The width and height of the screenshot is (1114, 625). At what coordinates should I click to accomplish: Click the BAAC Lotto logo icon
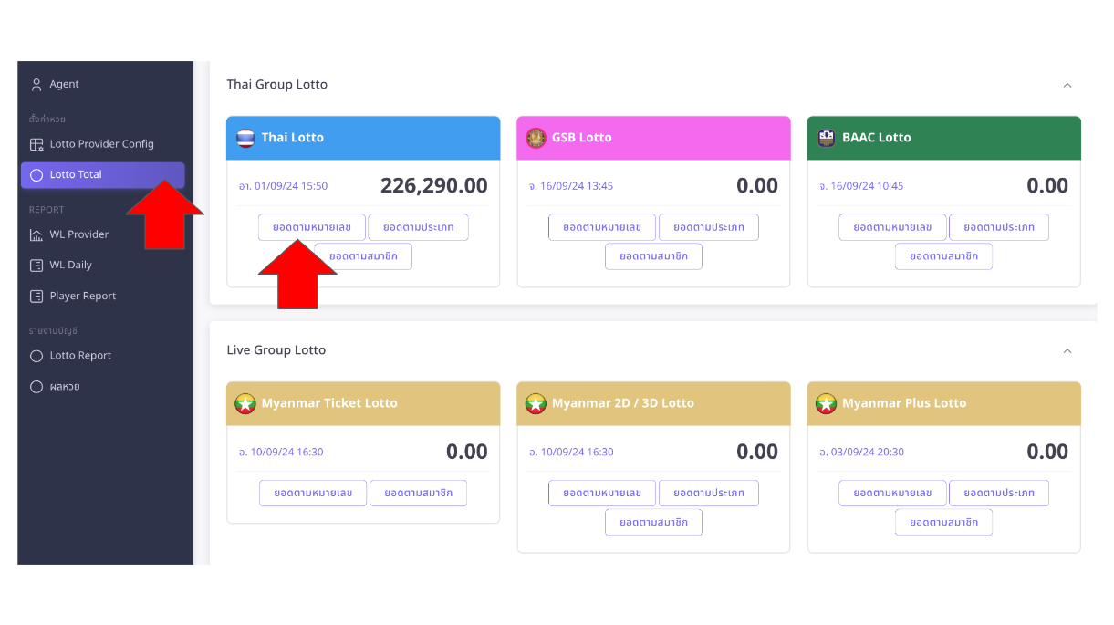(x=827, y=138)
